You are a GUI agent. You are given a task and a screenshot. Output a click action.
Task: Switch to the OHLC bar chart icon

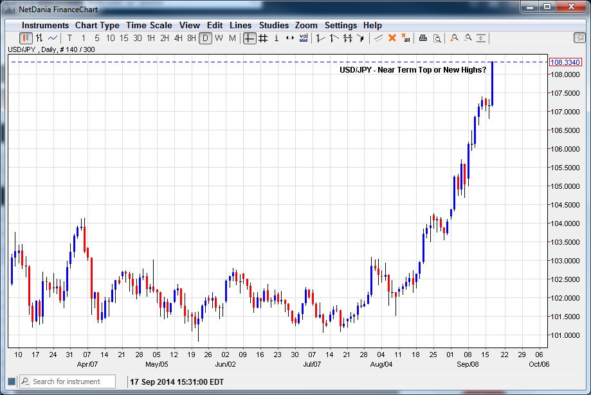[x=39, y=38]
